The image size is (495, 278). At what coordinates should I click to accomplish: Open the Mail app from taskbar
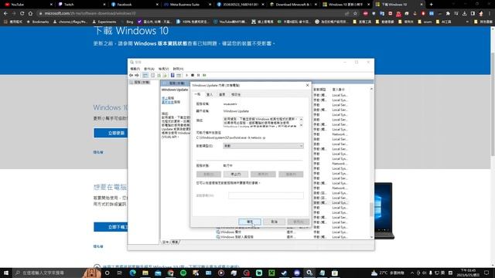[x=158, y=273]
